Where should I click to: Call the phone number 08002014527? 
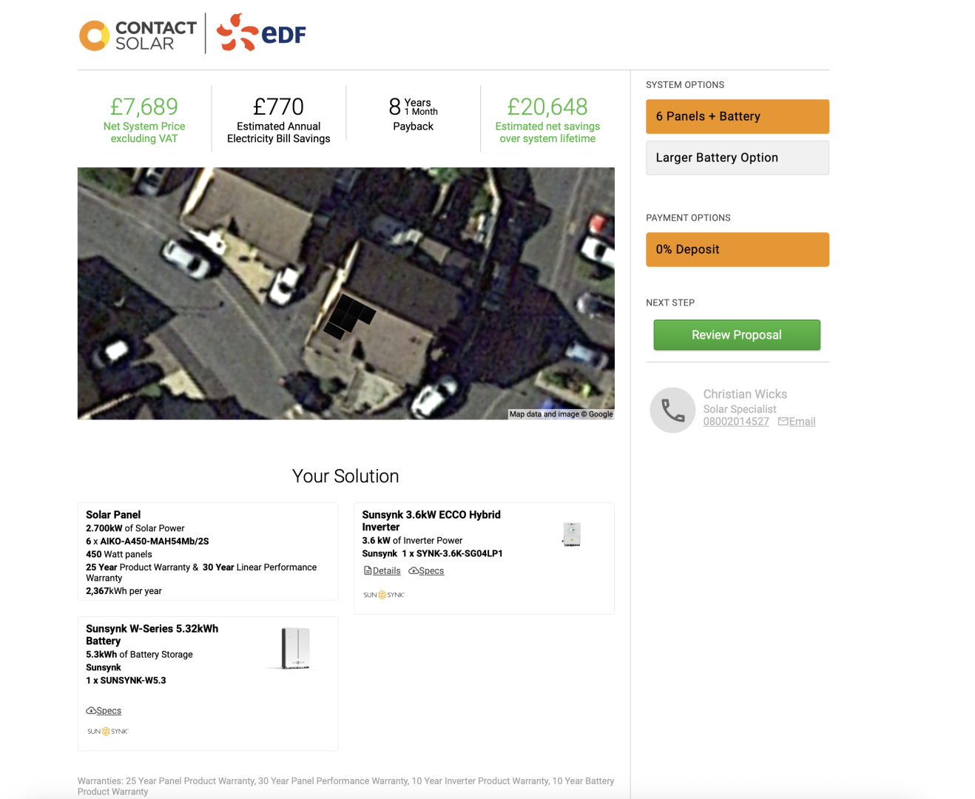(x=735, y=422)
